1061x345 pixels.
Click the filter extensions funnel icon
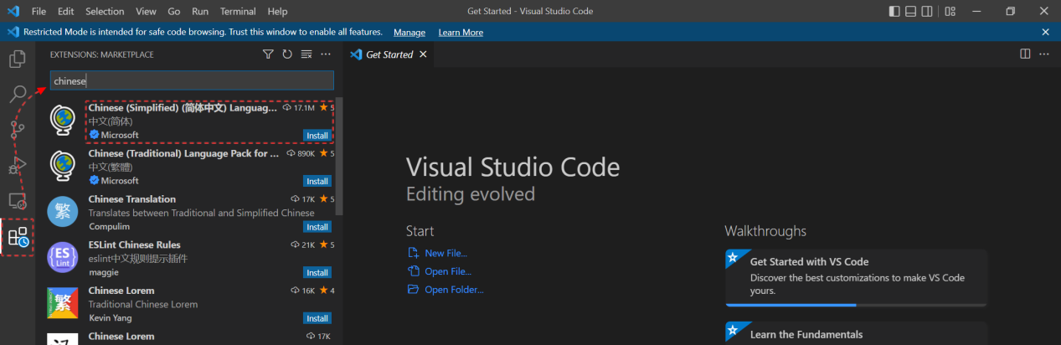268,54
